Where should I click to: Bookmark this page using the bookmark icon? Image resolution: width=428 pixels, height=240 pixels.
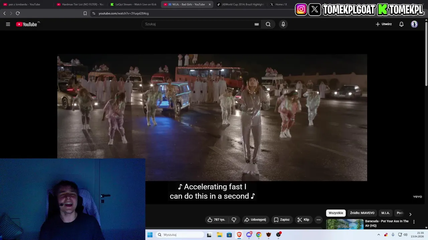click(85, 13)
